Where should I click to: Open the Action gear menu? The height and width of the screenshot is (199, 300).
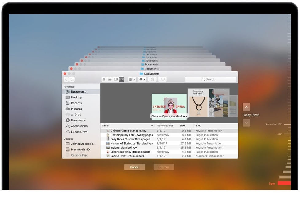tap(142, 79)
